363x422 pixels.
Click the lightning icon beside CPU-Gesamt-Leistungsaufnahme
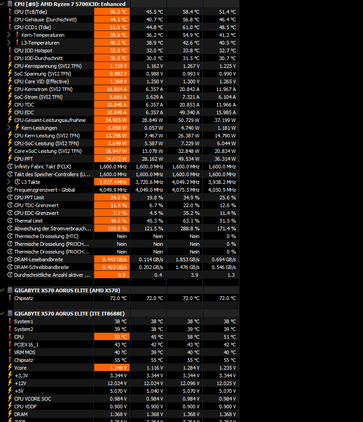[10, 120]
